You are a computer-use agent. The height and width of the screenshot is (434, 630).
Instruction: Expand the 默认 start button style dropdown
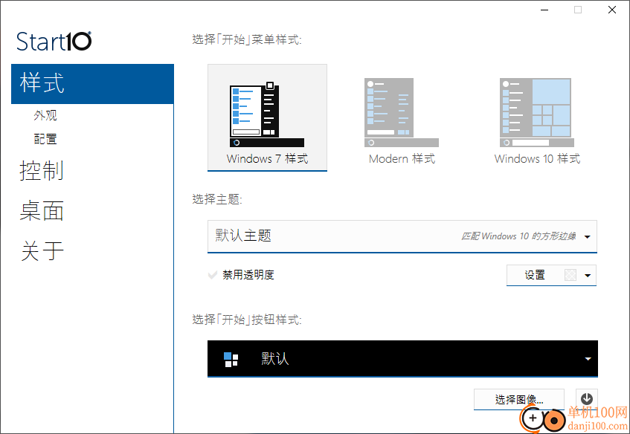click(x=402, y=358)
